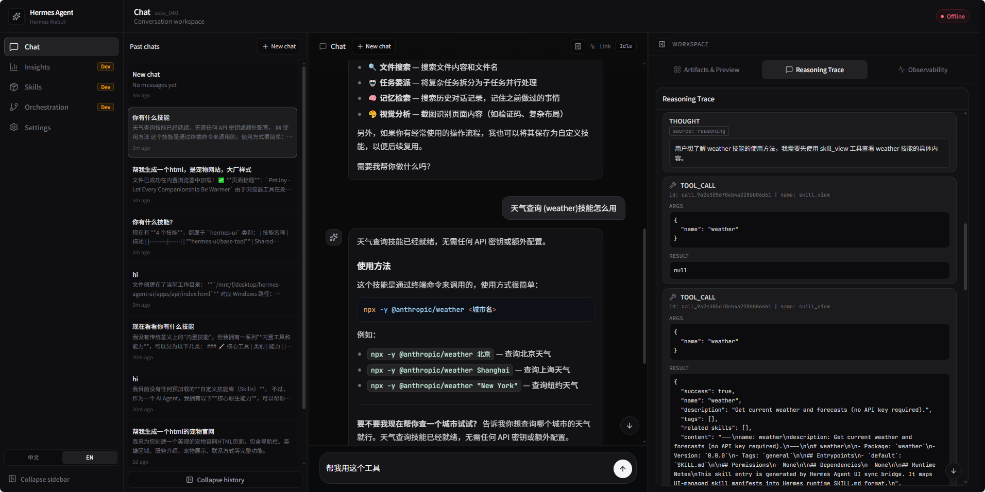
Task: Click the Idle status badge
Action: 626,46
